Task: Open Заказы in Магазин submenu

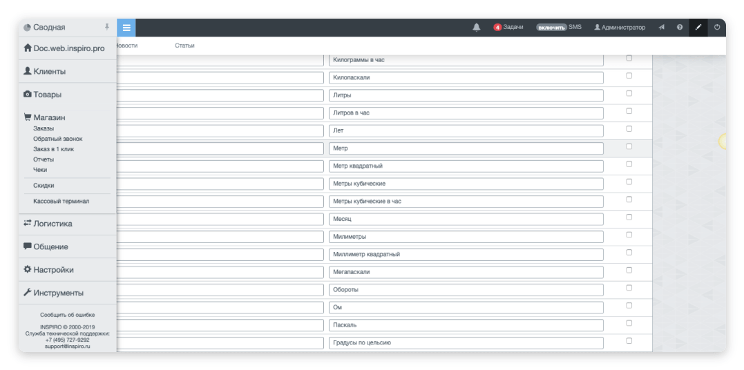Action: 44,128
